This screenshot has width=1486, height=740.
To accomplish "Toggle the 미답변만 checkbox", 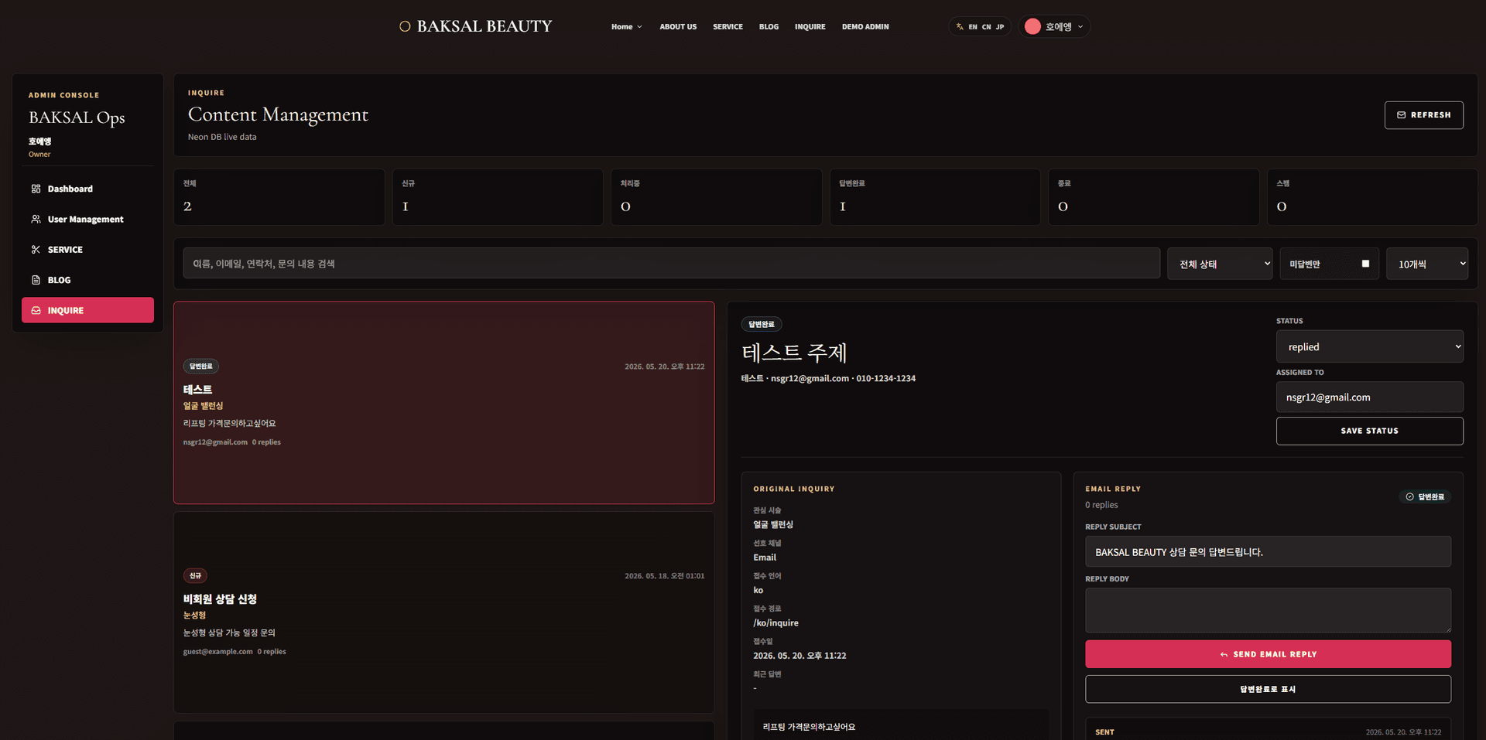I will [1365, 264].
